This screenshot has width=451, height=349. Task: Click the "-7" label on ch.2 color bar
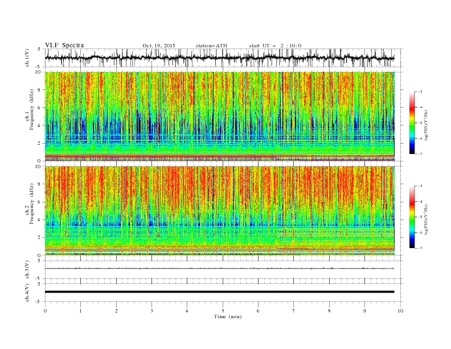(420, 248)
